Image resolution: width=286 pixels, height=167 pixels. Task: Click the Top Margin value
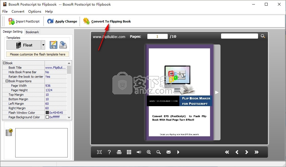coord(47,95)
